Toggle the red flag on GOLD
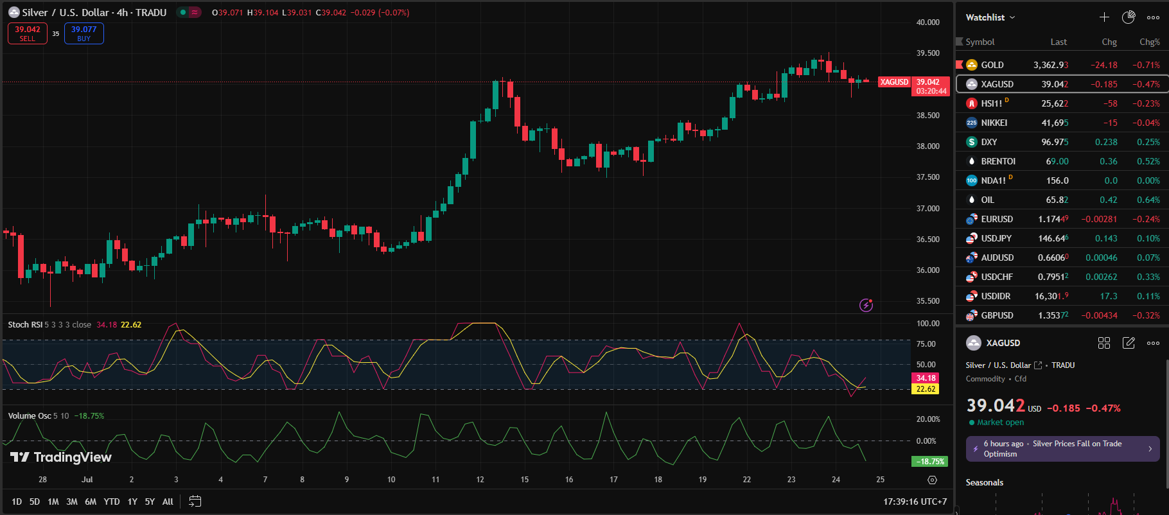 960,65
